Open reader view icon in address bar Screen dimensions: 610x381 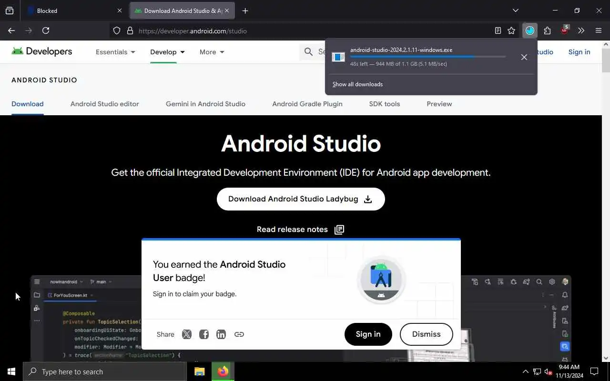[498, 30]
